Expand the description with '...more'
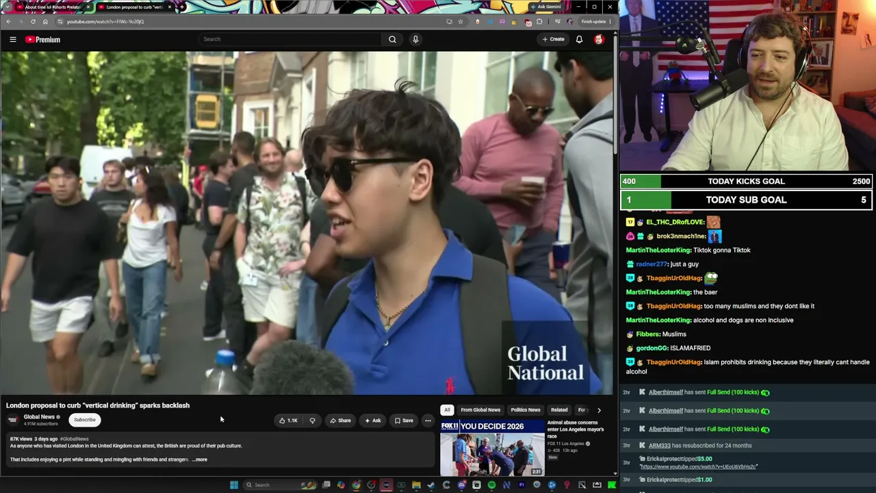The height and width of the screenshot is (493, 876). coord(199,459)
